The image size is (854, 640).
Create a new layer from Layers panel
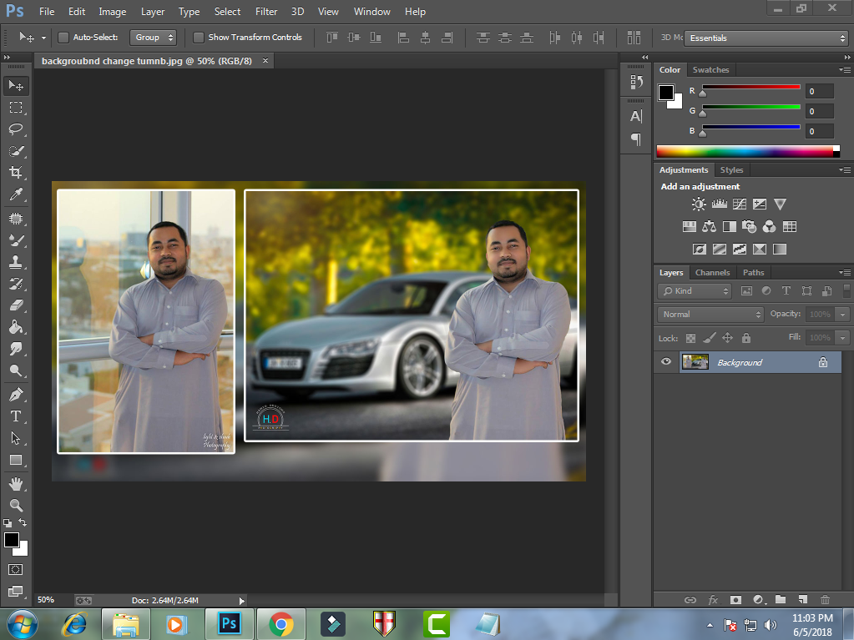[802, 599]
